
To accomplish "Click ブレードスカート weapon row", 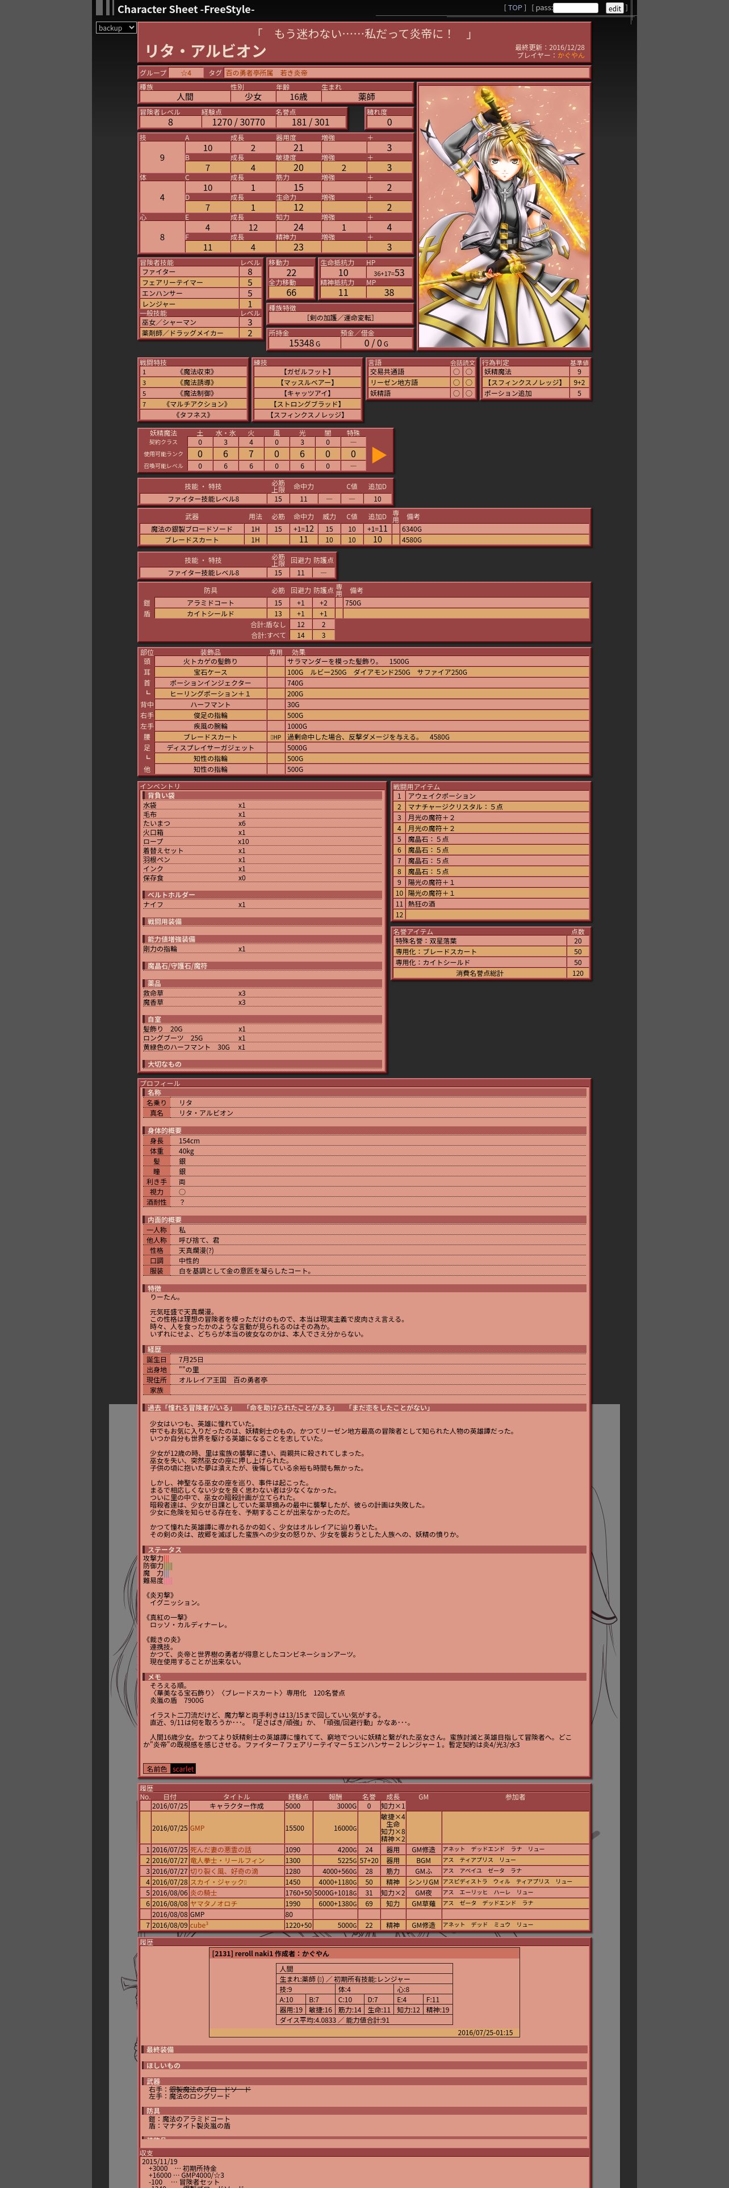I will coord(364,540).
